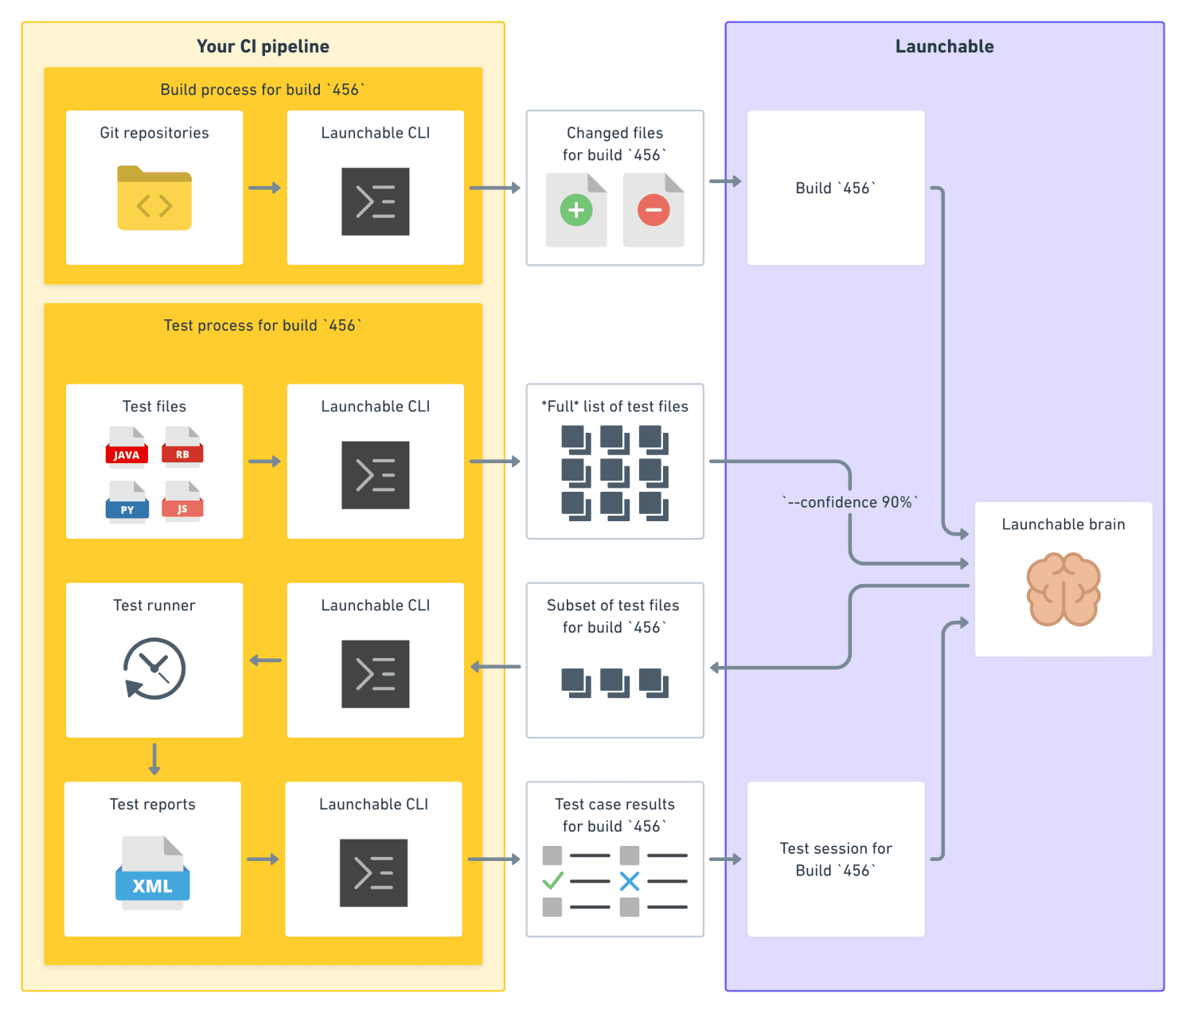Click the '--confidence 90%' label
Viewport: 1186px width, 1013px height.
click(x=850, y=502)
